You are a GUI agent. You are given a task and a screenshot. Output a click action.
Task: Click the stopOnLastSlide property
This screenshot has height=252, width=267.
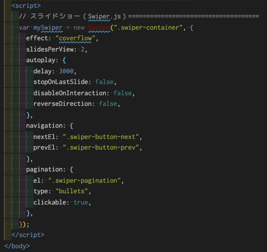coord(61,82)
